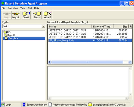Click lower pane scroll up arrow
The height and width of the screenshot is (107, 134).
point(130,68)
